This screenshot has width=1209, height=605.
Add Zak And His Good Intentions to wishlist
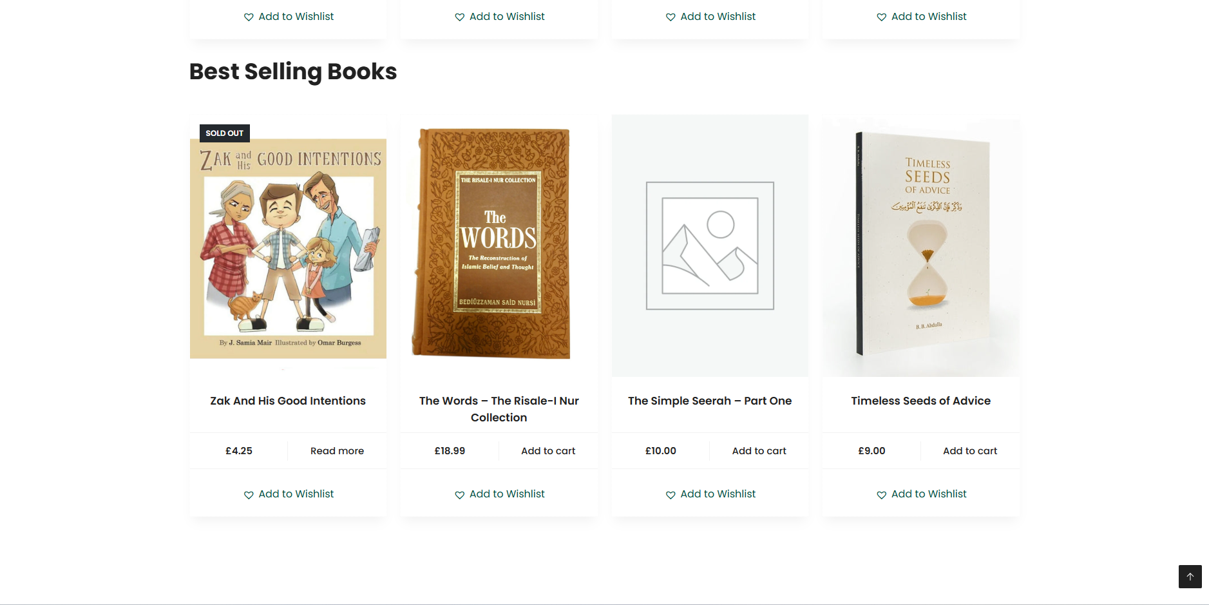(289, 494)
